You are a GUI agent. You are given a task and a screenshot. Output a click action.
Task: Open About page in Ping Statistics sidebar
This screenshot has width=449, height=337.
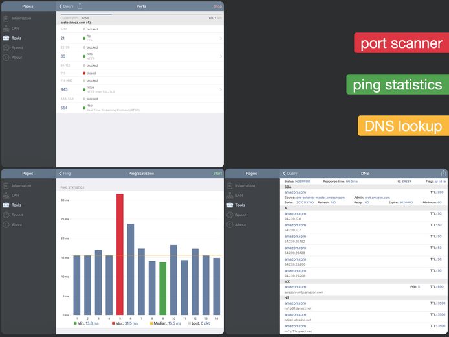13,225
